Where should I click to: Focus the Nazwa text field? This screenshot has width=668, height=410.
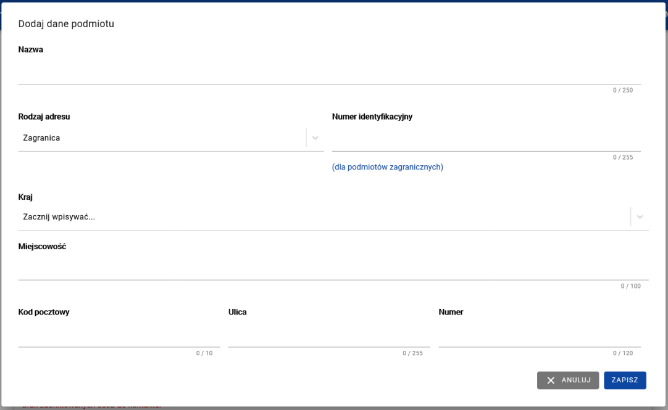[x=329, y=74]
